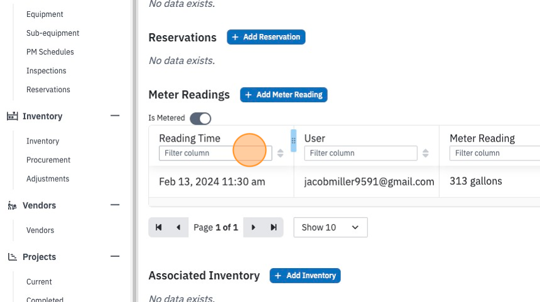Collapse the Projects sidebar section

115,256
